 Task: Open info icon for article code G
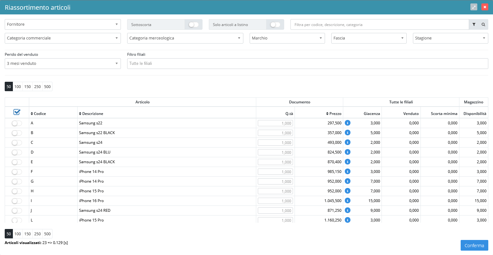tap(348, 181)
